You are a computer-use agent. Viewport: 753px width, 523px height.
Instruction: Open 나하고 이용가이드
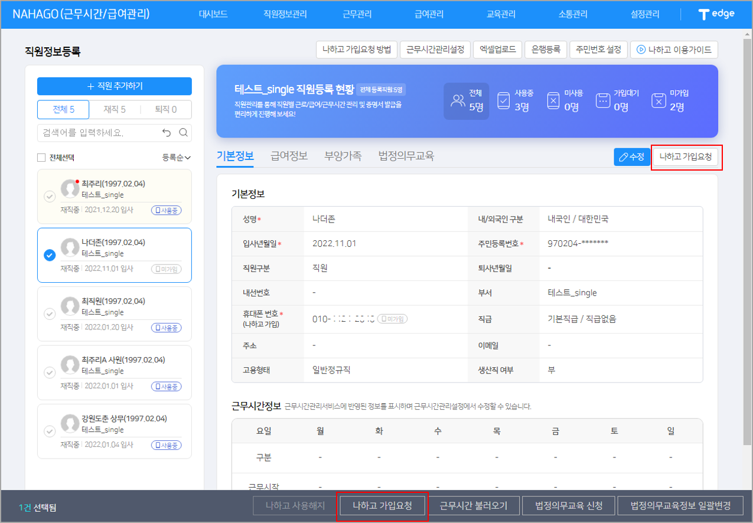pos(674,50)
